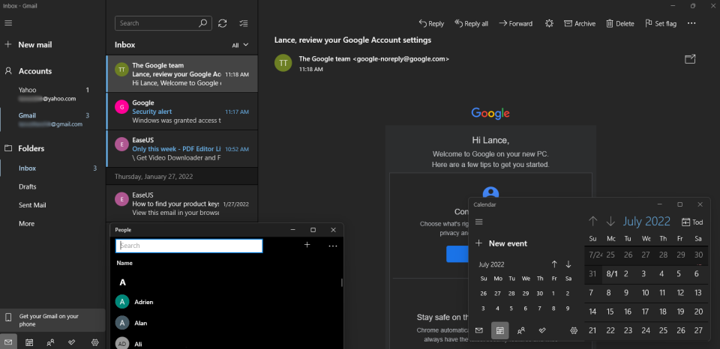Click the sync mailbox refresh icon
This screenshot has height=349, width=720.
point(223,23)
